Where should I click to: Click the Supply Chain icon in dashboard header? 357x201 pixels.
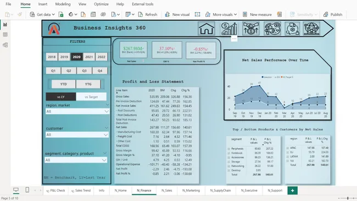tap(292, 29)
